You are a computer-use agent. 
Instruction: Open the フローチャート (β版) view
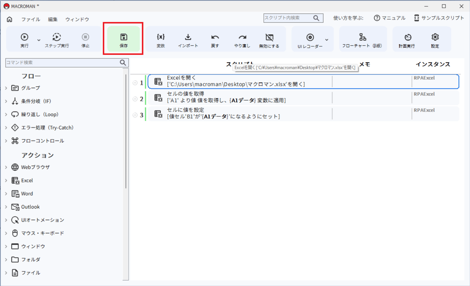pyautogui.click(x=363, y=39)
